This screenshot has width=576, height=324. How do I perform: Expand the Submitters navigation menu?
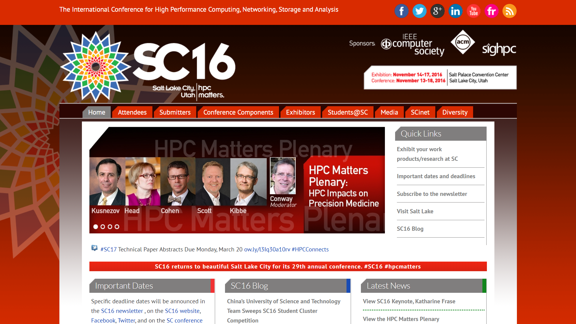pos(175,112)
